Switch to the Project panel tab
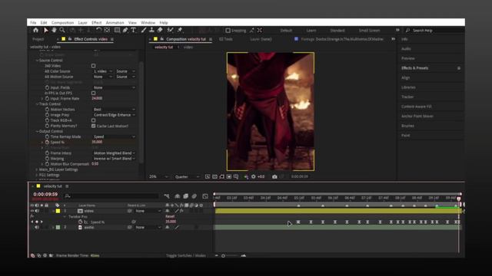The width and height of the screenshot is (492, 276). 38,39
